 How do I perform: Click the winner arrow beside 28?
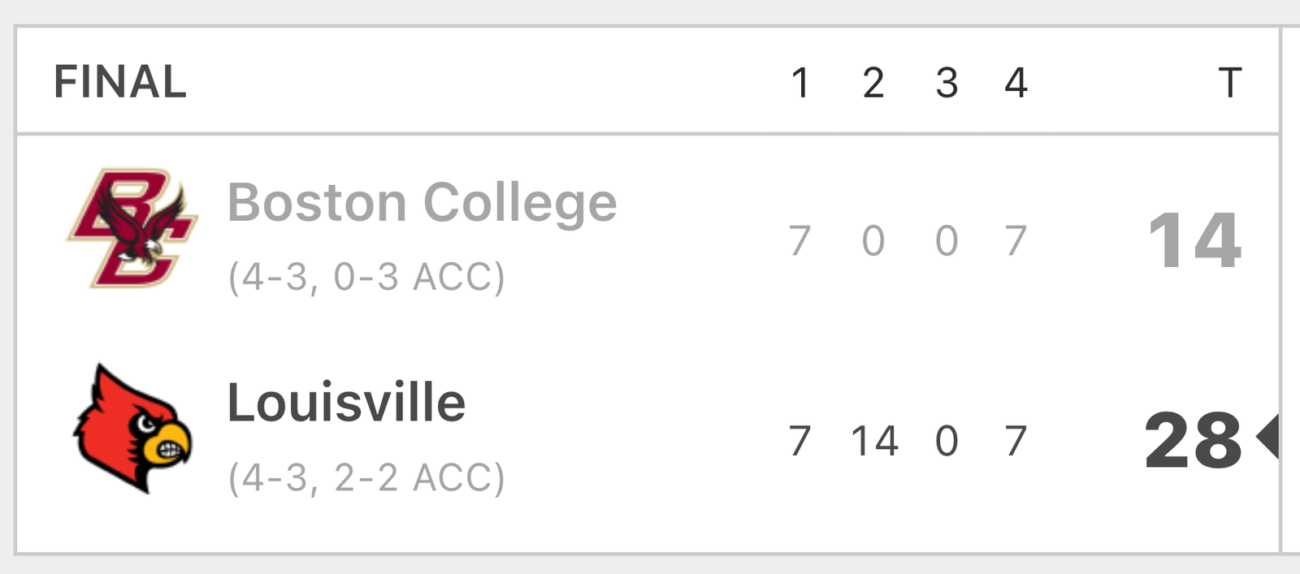tap(1267, 438)
